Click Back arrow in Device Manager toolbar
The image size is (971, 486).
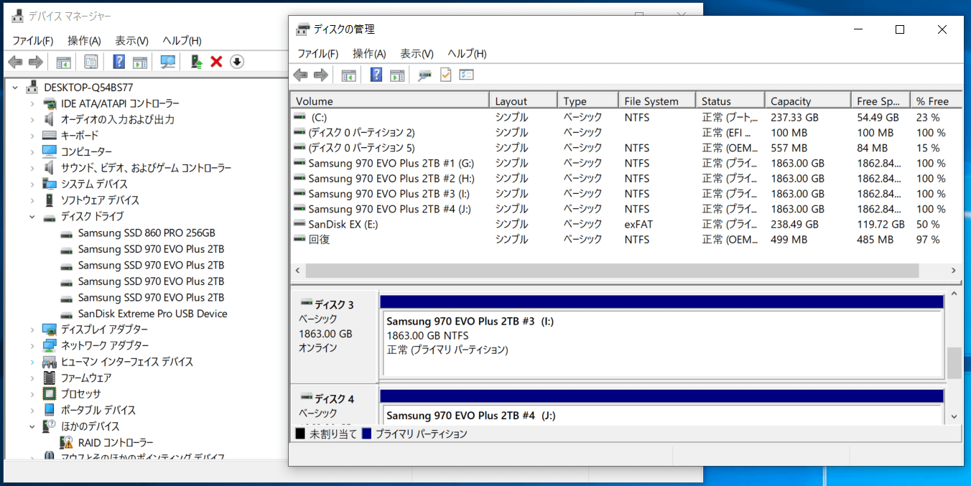tap(15, 62)
